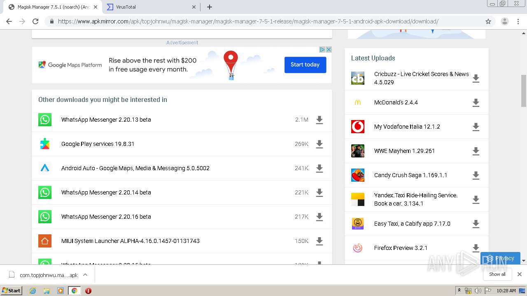The image size is (527, 296).
Task: Open the Chrome profile avatar menu
Action: (504, 21)
